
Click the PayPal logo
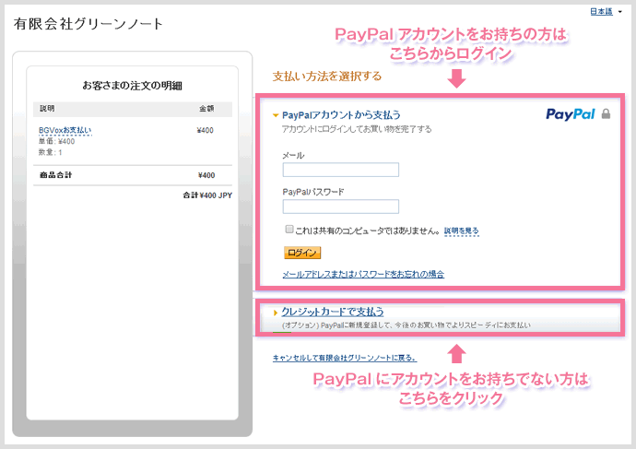coord(571,115)
